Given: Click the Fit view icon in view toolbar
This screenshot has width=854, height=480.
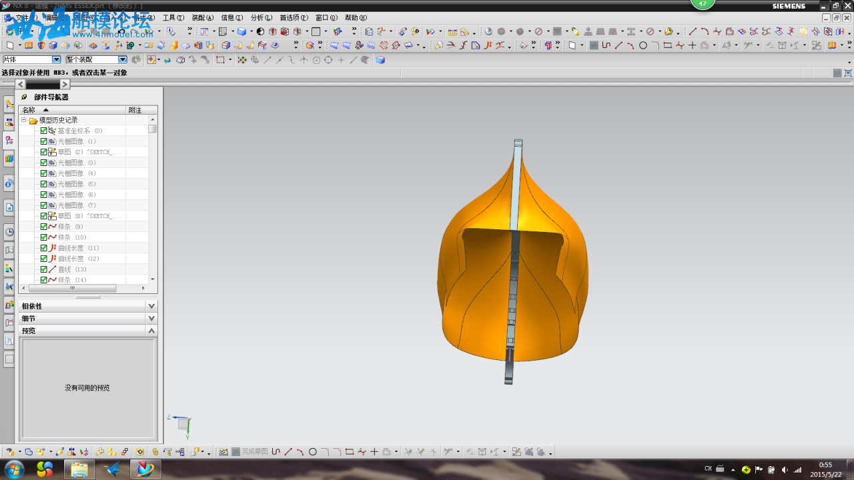Looking at the screenshot, I should point(204,31).
